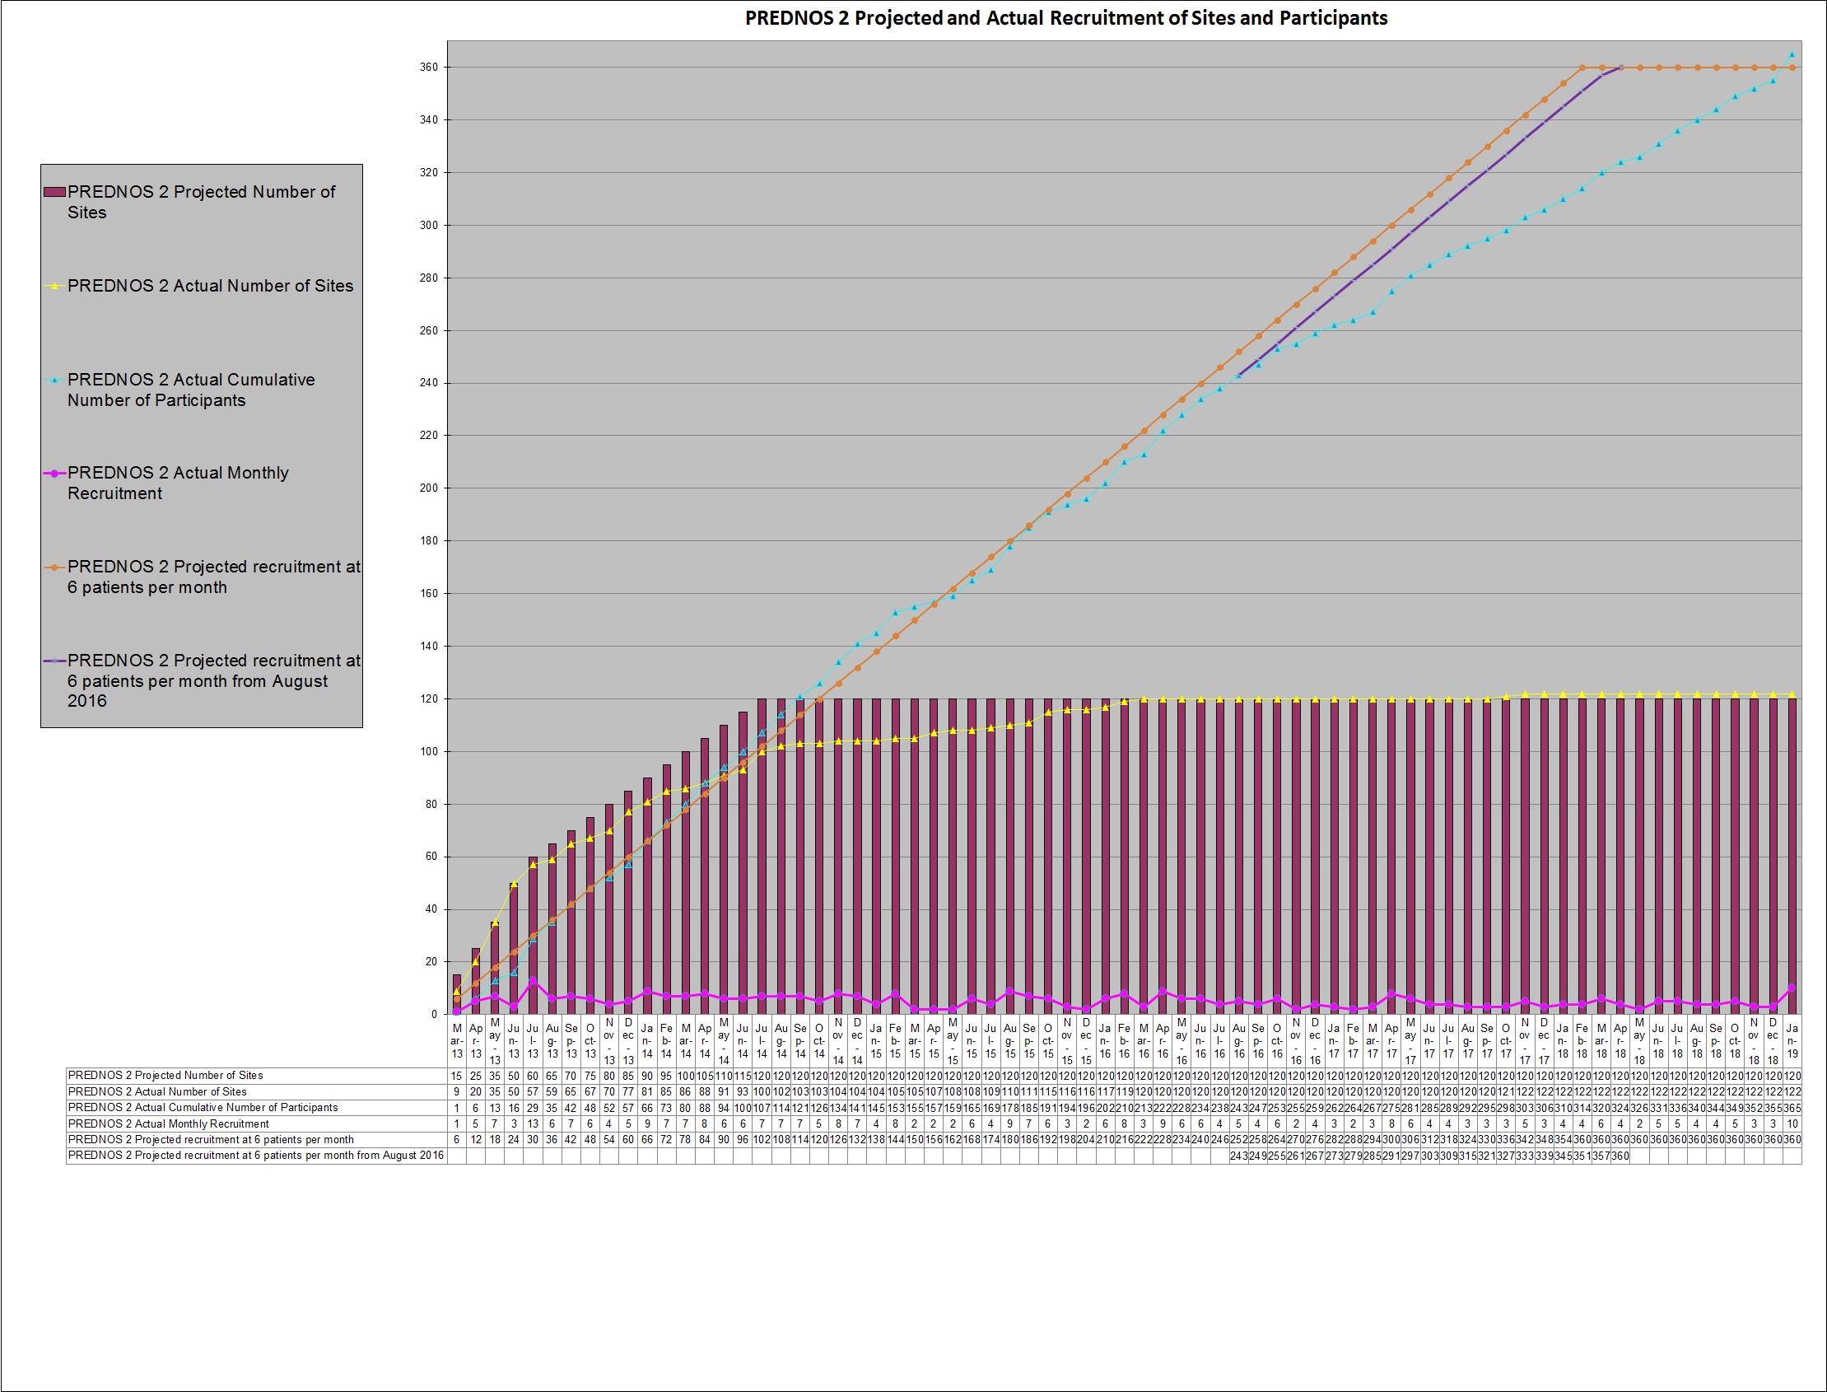Click the 365 cell in cumulative participants row
Viewport: 1827px width, 1392px height.
1792,1108
